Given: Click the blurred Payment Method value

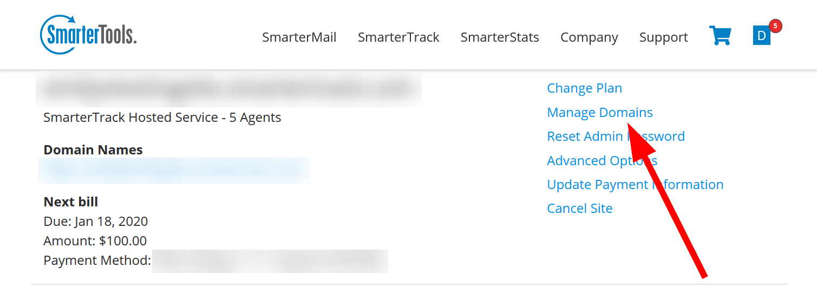Looking at the screenshot, I should (270, 261).
